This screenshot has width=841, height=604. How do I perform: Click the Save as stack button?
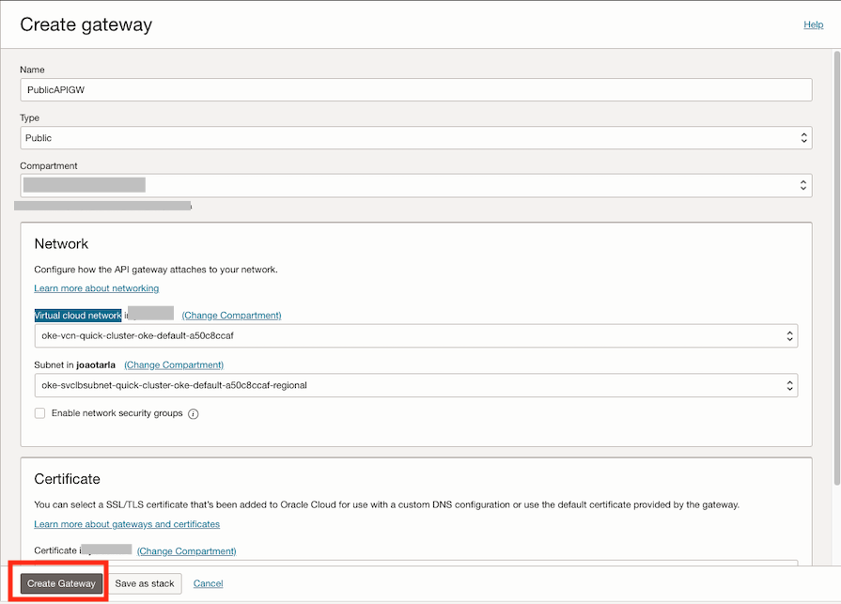tap(145, 583)
